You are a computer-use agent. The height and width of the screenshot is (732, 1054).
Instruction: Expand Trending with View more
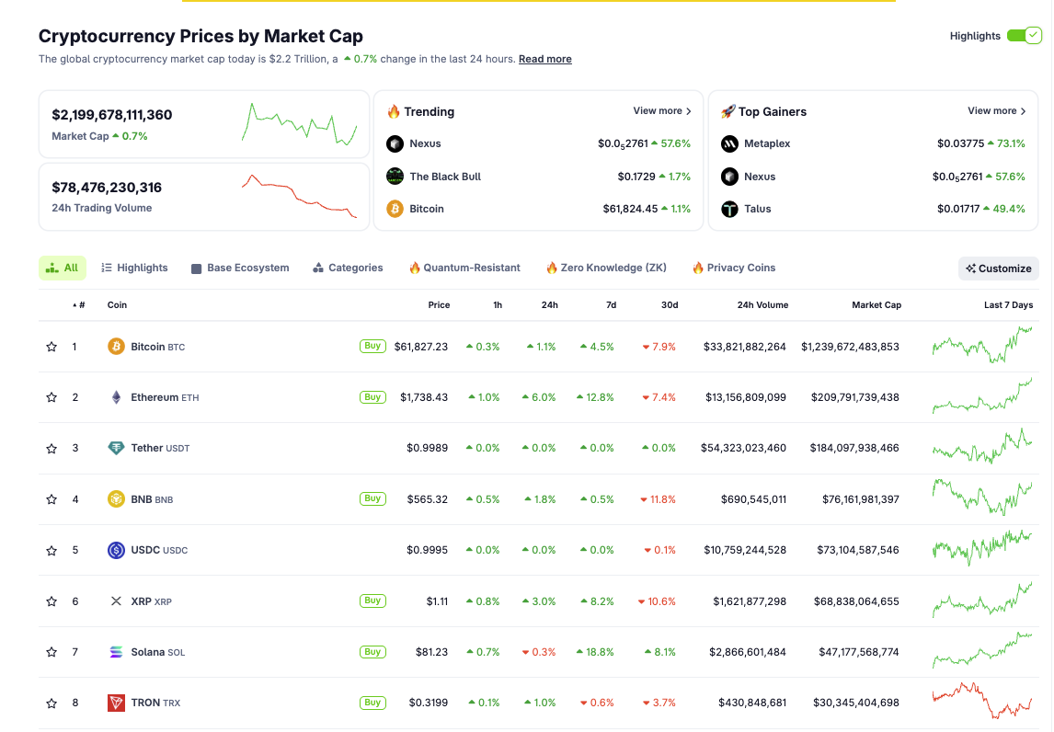pyautogui.click(x=662, y=111)
